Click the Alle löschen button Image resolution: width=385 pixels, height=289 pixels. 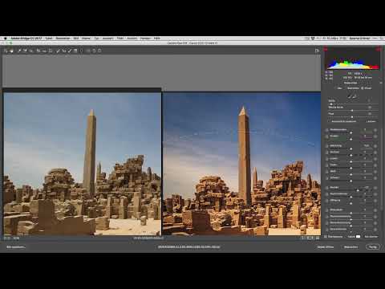[x=371, y=237]
